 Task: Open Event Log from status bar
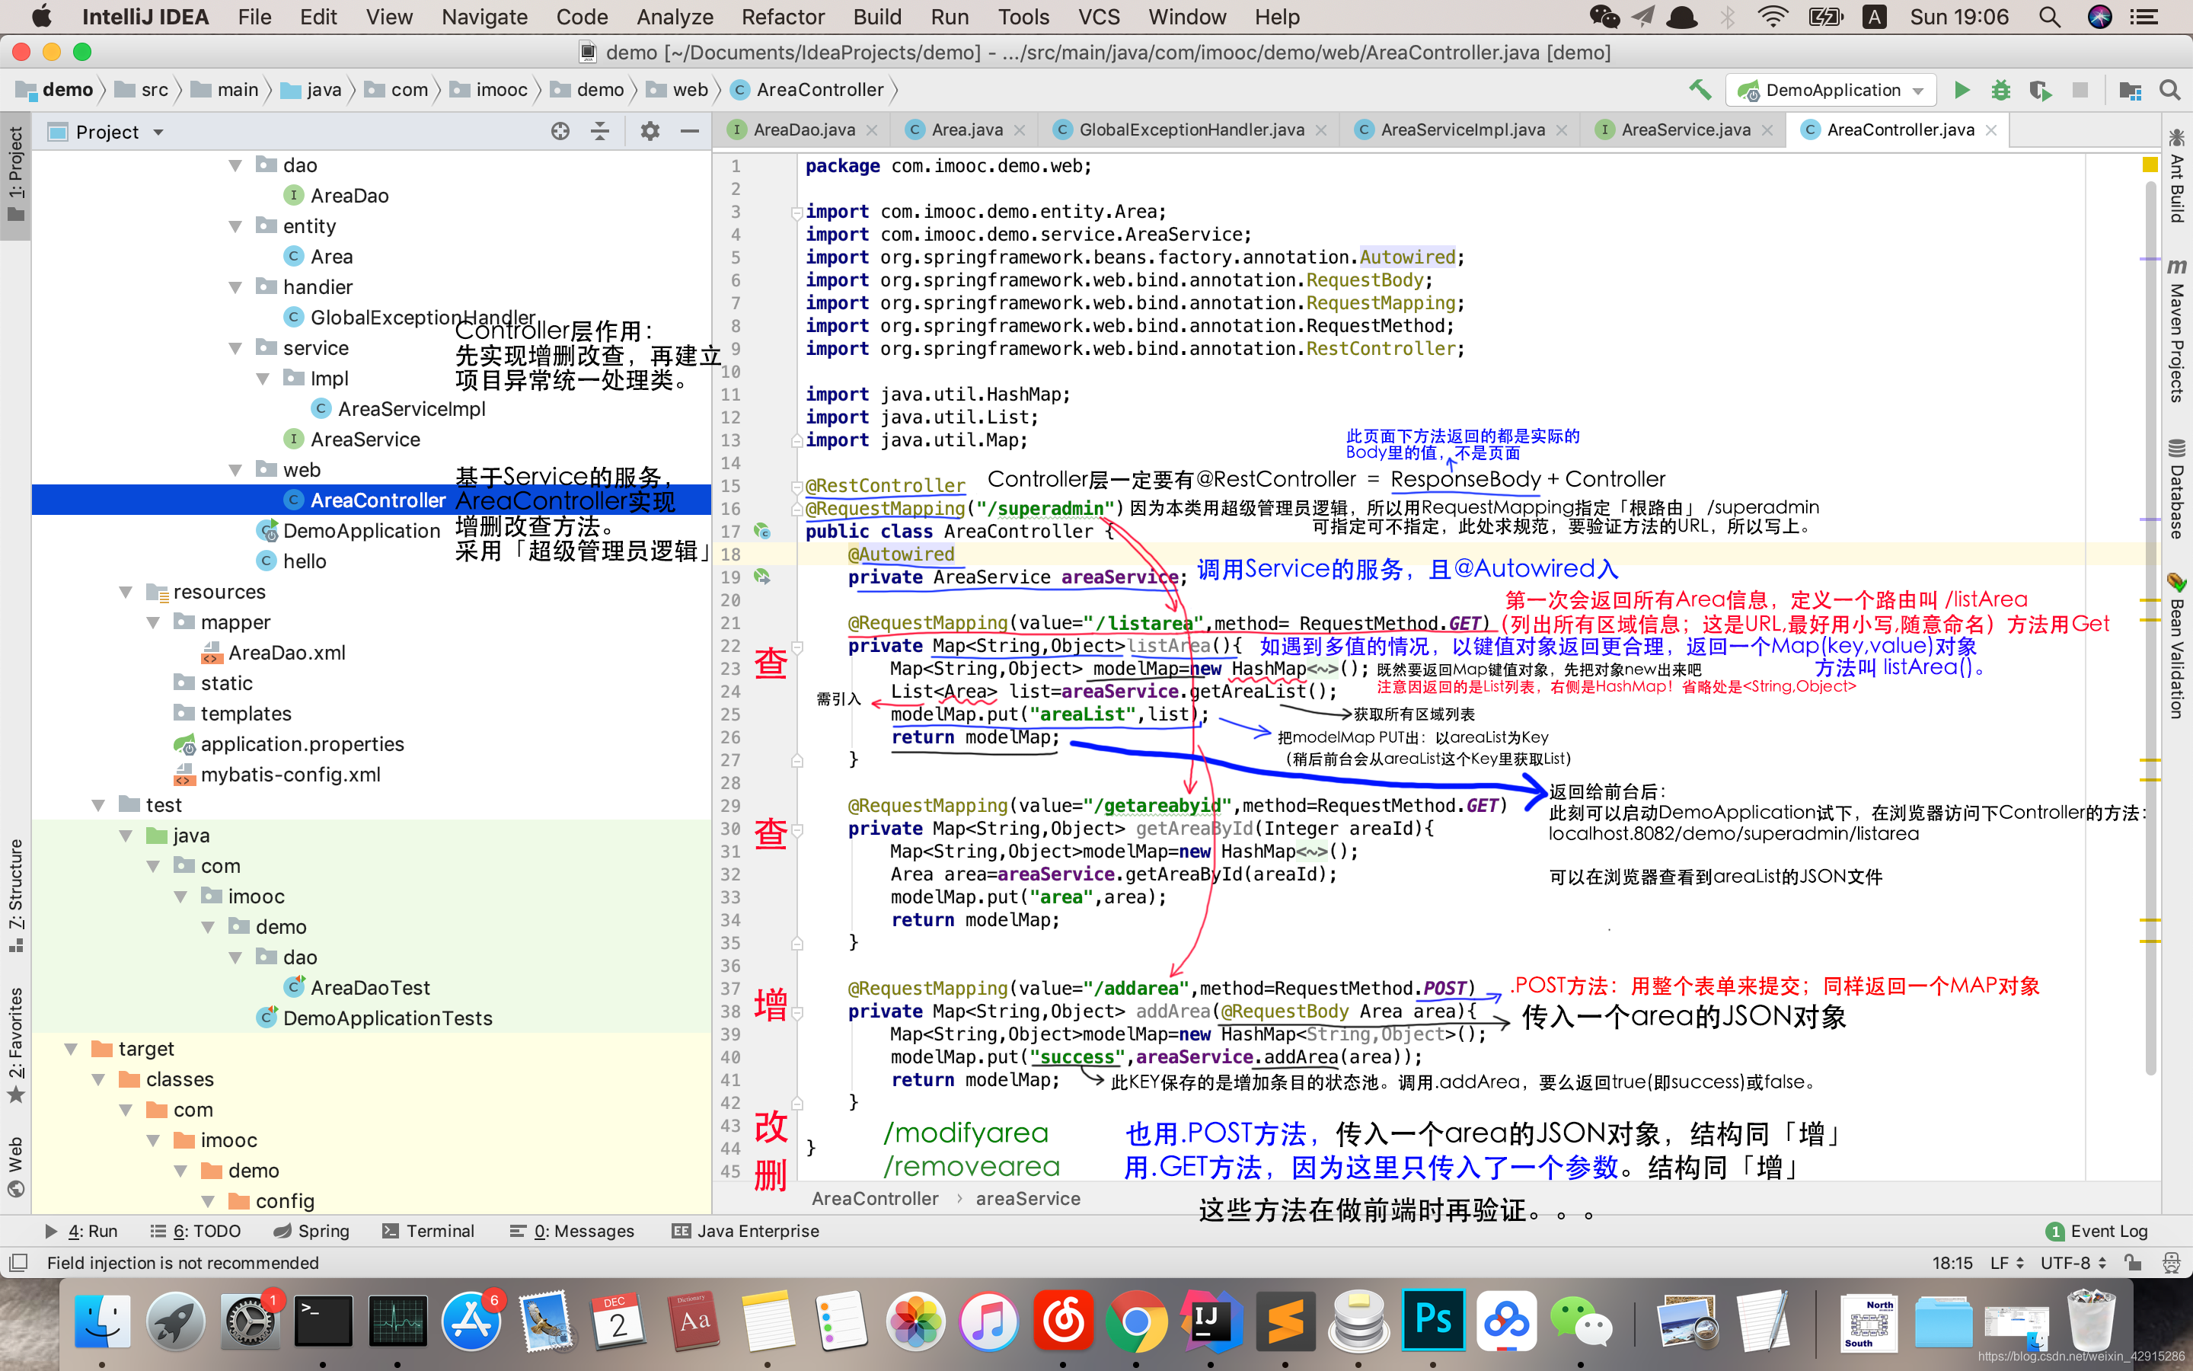pos(2097,1232)
